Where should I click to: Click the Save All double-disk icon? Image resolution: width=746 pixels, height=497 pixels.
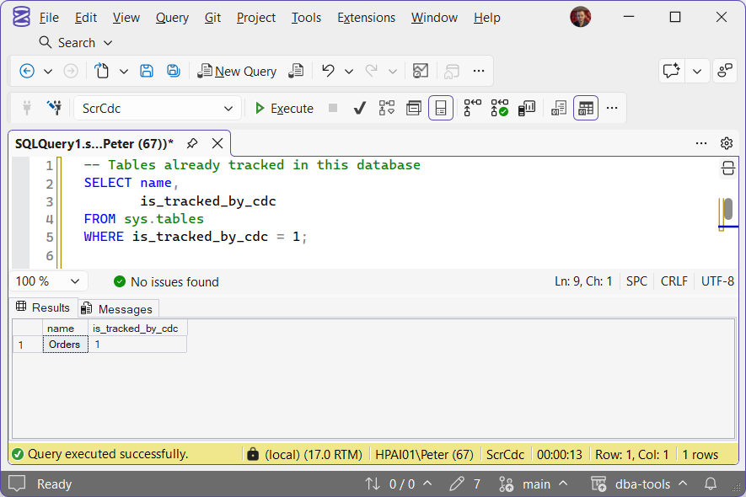(x=173, y=72)
